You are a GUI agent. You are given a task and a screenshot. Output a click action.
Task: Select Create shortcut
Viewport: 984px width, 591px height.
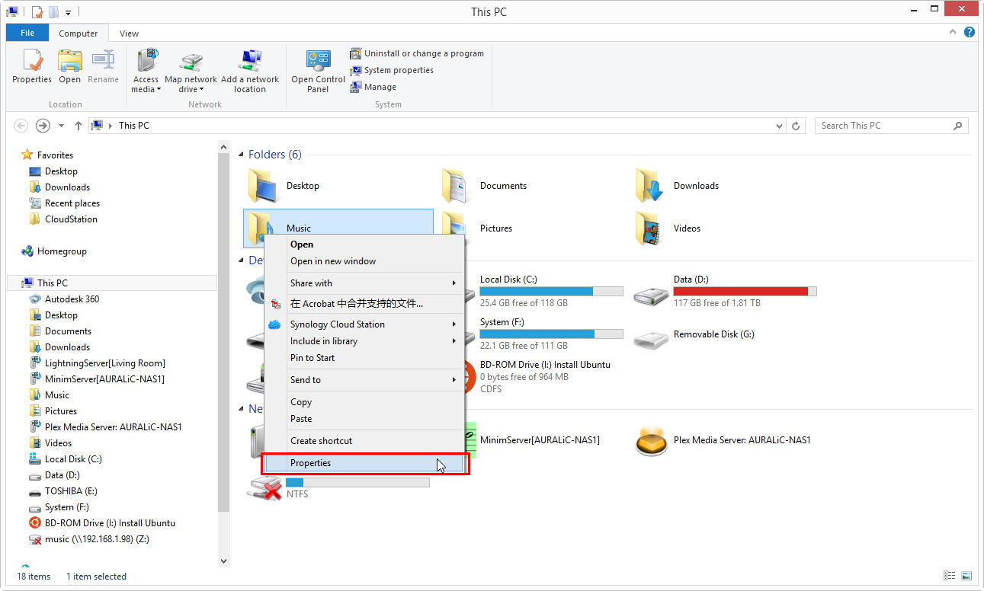coord(364,441)
